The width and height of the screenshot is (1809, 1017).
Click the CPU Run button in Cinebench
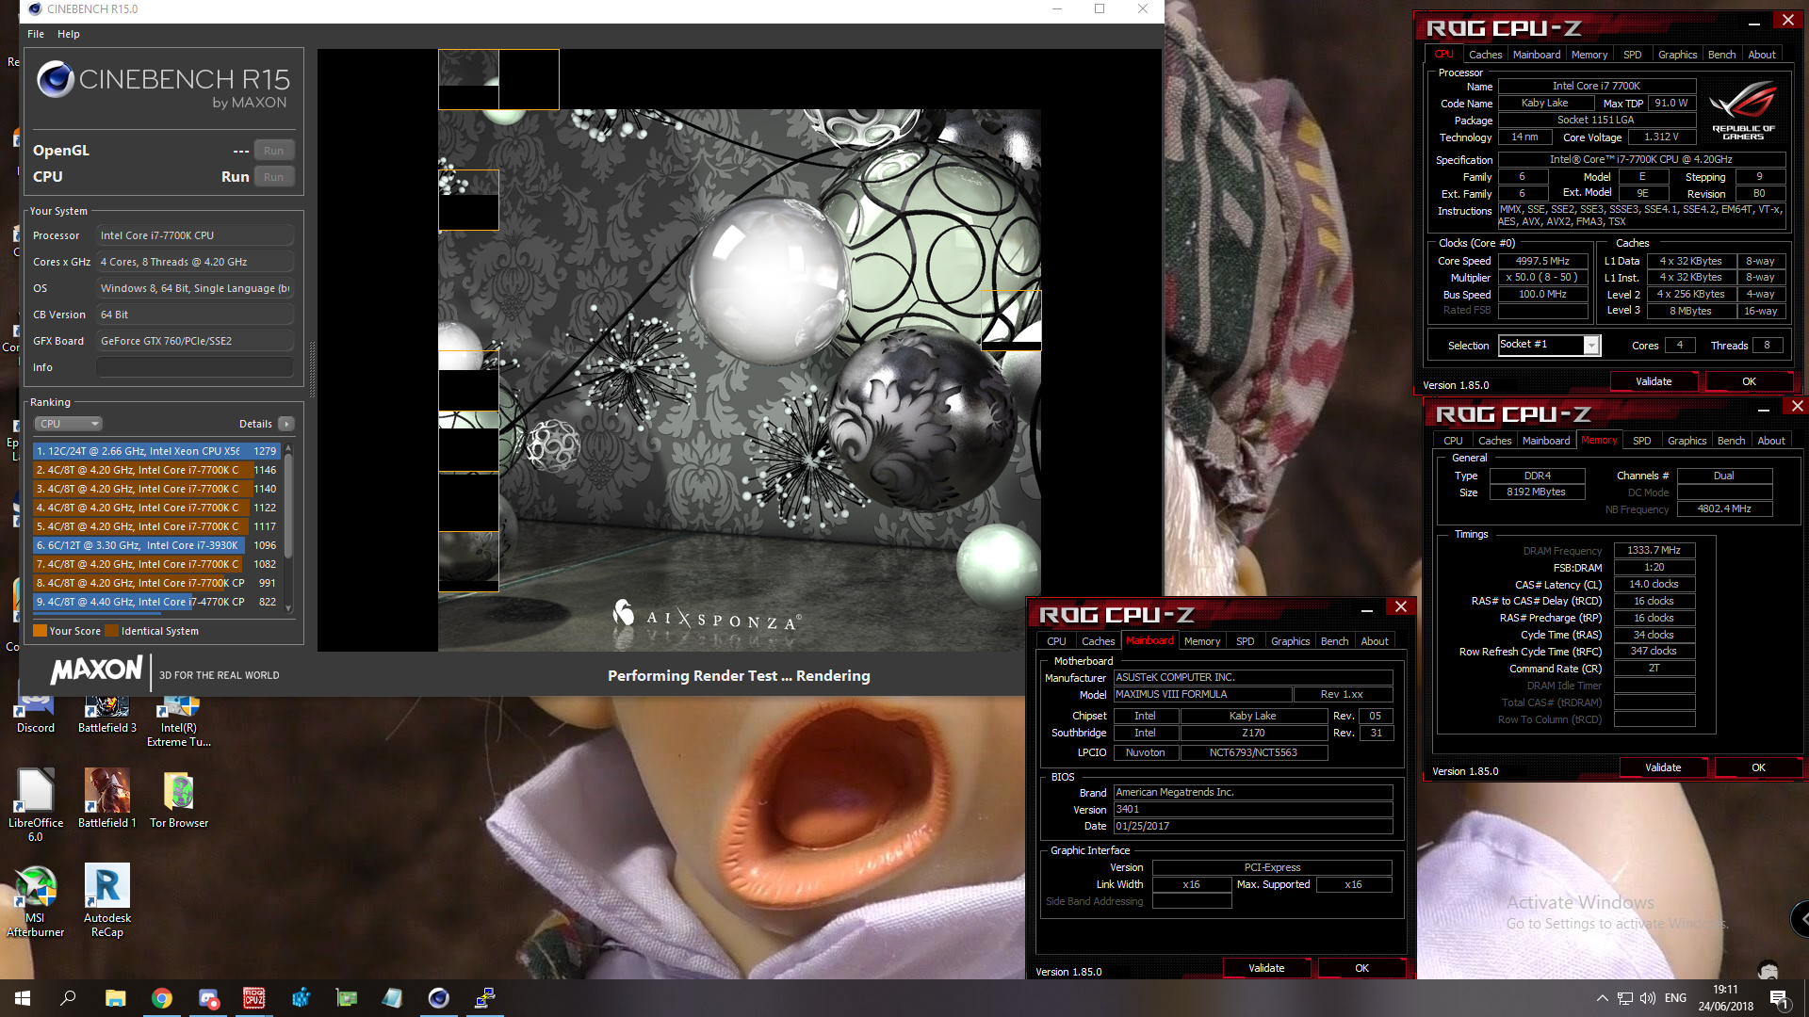point(274,177)
